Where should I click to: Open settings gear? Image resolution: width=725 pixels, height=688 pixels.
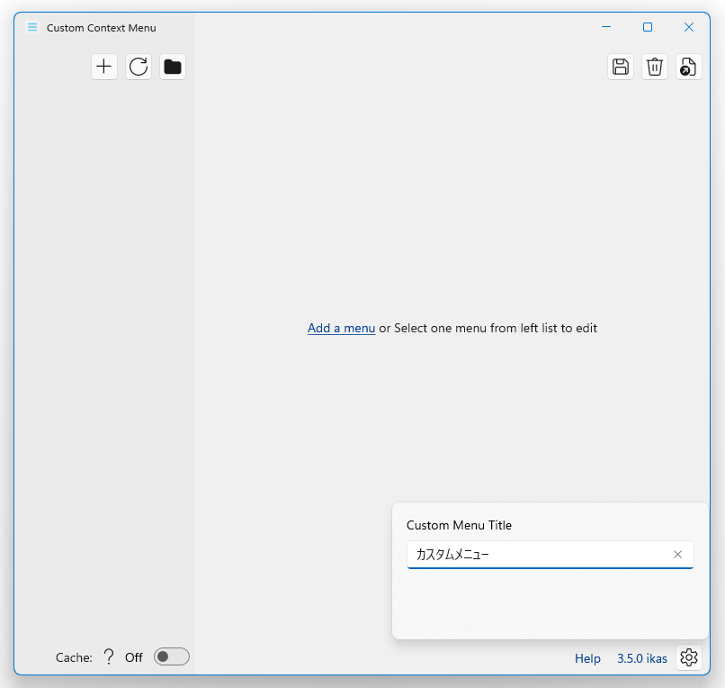tap(689, 657)
